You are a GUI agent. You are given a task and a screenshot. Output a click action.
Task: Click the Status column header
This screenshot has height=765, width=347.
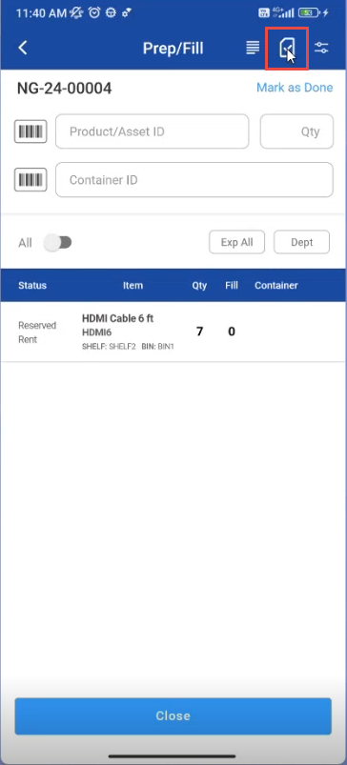(x=32, y=286)
